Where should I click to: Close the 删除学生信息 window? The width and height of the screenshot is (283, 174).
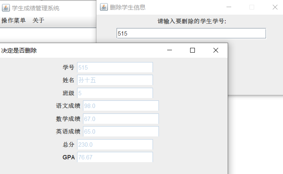(275, 7)
